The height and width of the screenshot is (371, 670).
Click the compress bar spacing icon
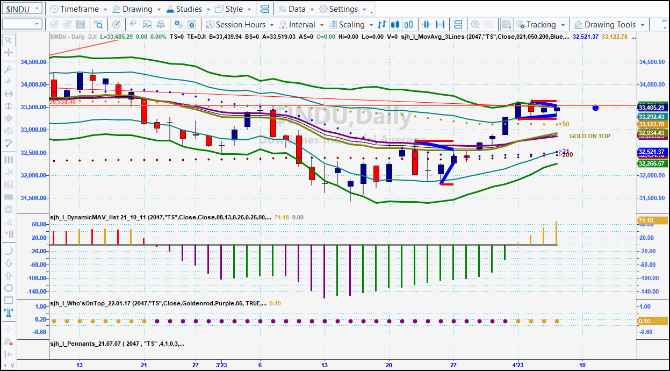(427, 25)
